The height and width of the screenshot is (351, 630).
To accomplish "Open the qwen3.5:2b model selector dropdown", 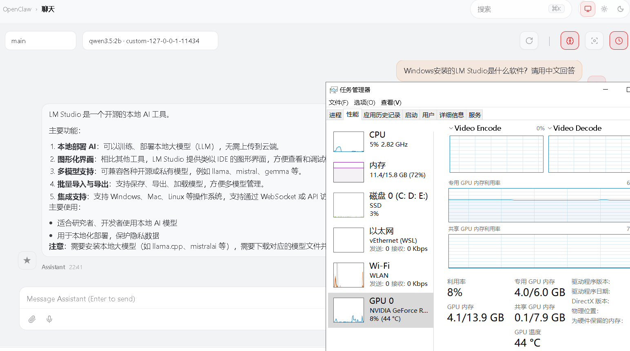I will click(x=150, y=41).
